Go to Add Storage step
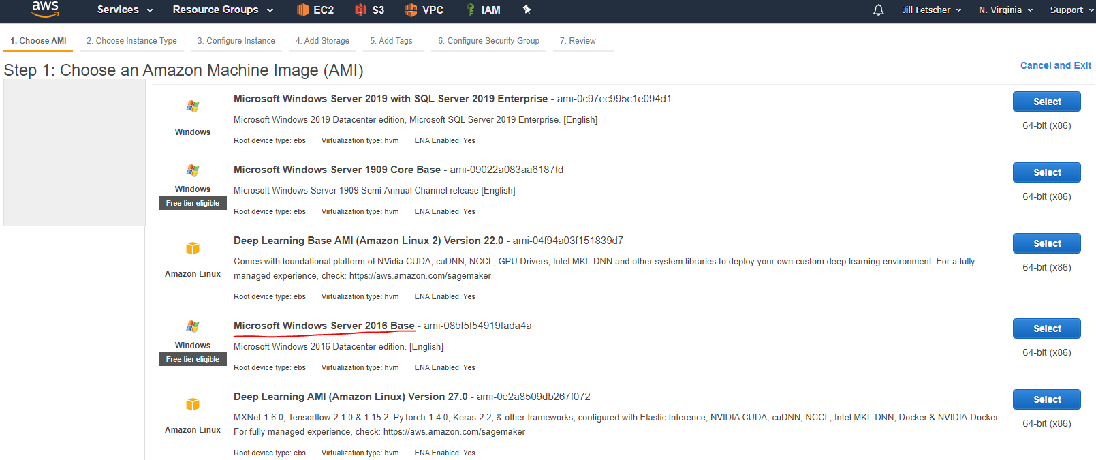Screen dimensions: 1096x460 coord(322,41)
